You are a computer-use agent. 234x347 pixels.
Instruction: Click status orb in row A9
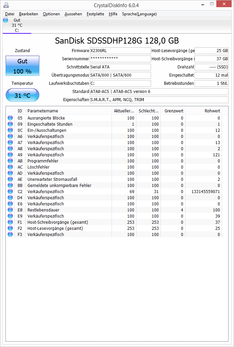(10, 155)
